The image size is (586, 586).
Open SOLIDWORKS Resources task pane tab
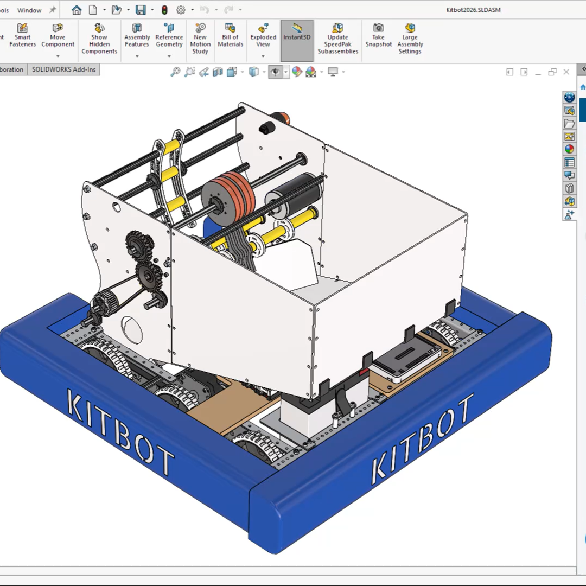click(x=569, y=111)
